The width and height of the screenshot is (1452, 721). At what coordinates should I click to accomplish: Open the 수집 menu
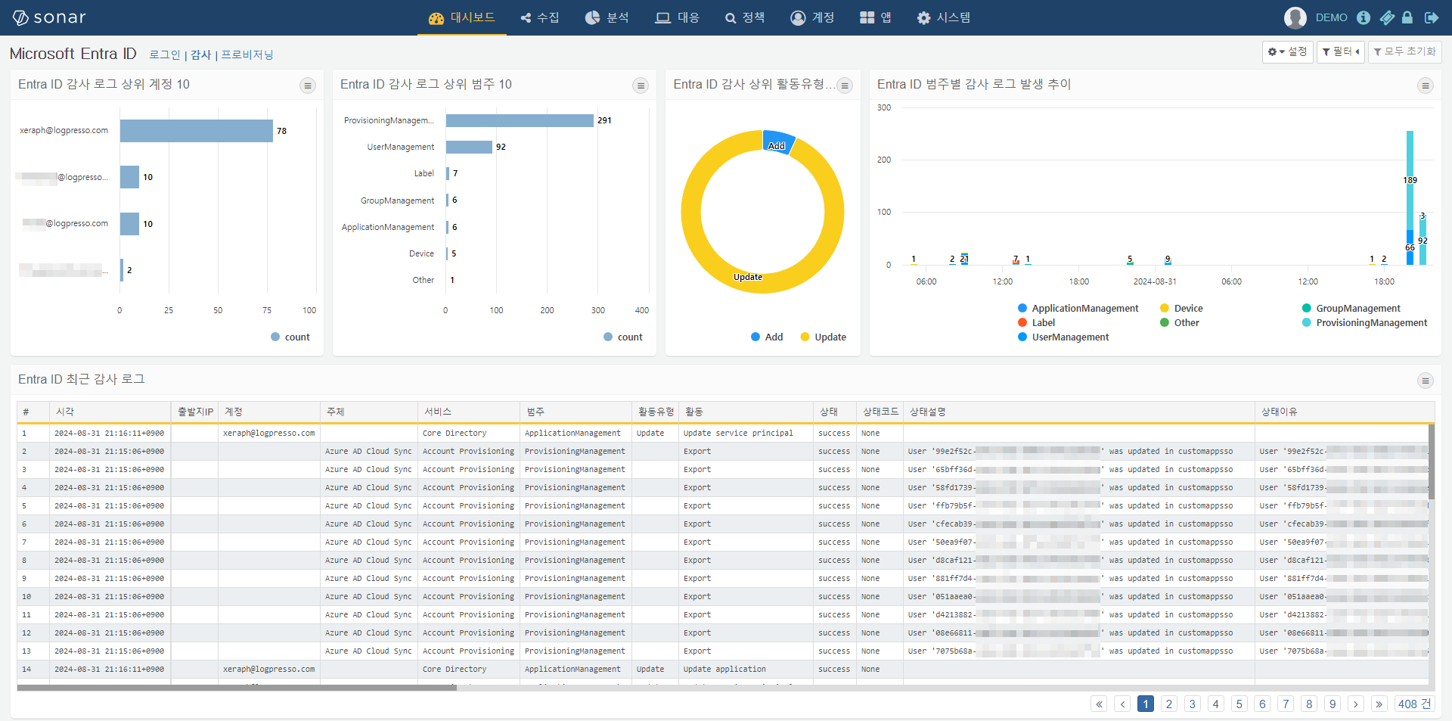pyautogui.click(x=540, y=17)
